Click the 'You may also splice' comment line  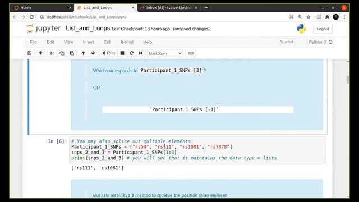pos(131,141)
